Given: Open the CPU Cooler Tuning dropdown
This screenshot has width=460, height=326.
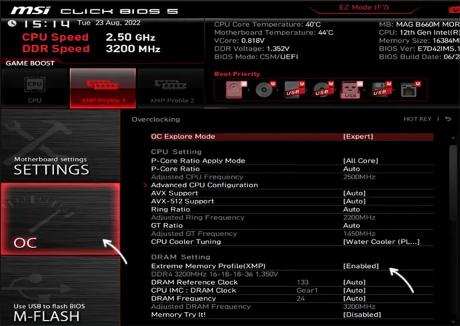Looking at the screenshot, I should (381, 241).
